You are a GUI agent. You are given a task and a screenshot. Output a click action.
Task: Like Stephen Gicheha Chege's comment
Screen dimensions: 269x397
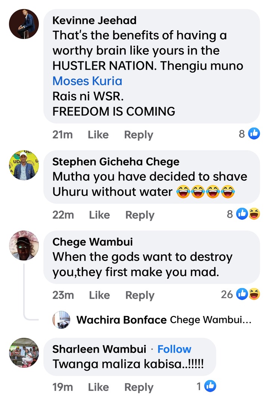pos(99,215)
